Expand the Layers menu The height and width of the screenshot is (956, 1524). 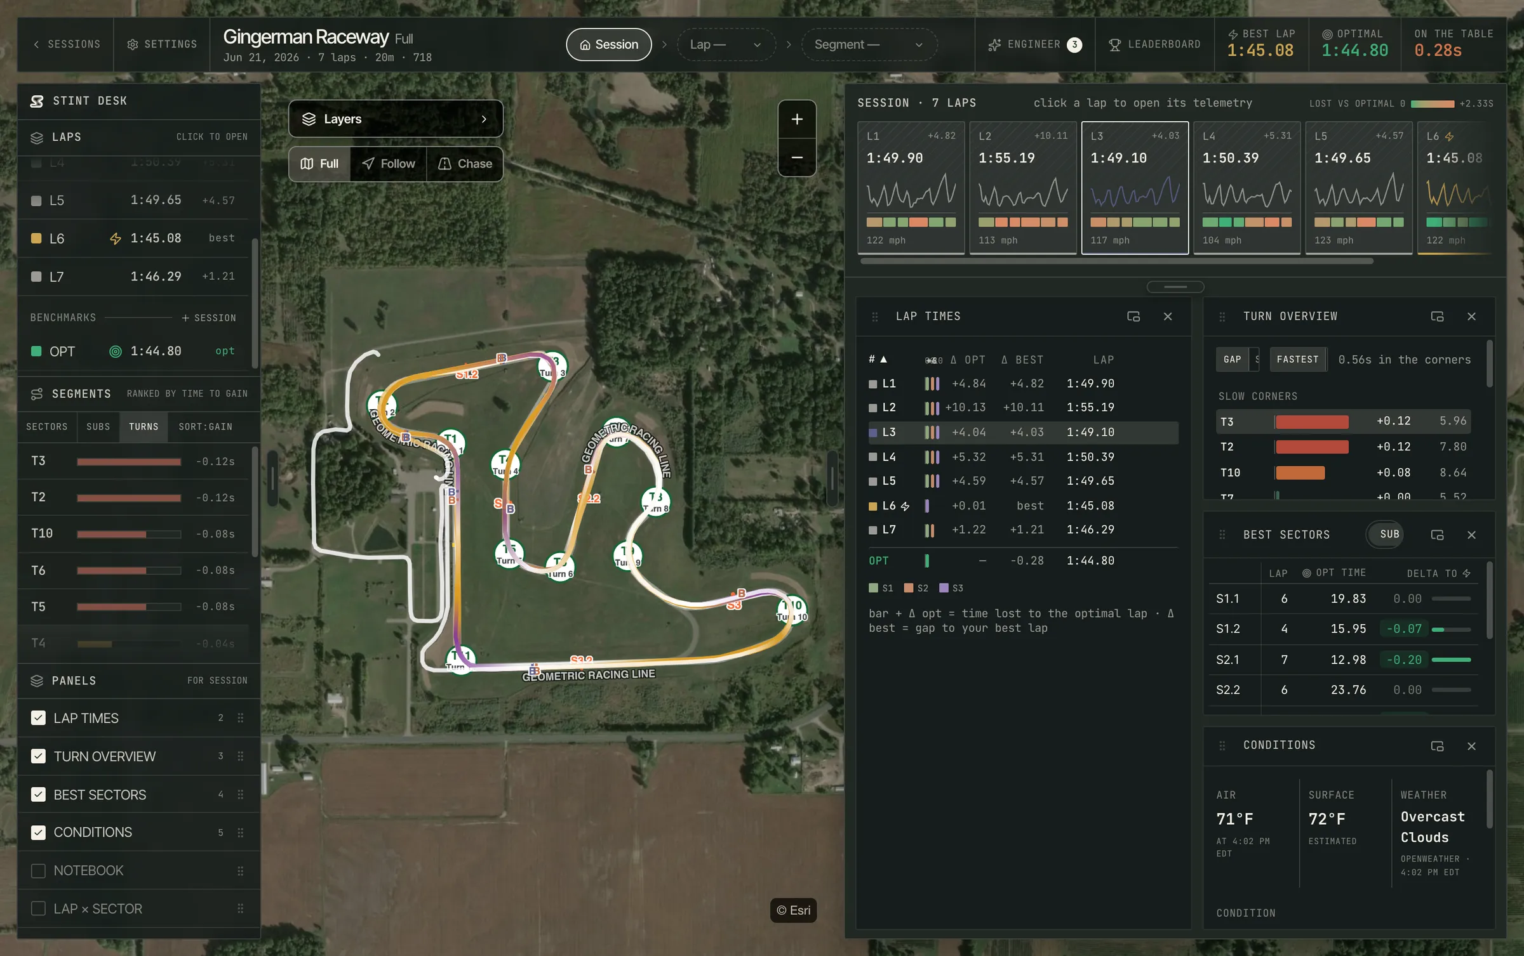[396, 119]
